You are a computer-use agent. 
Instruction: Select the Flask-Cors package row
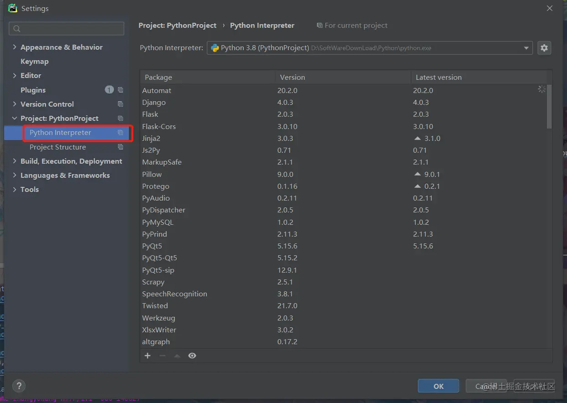(x=343, y=126)
